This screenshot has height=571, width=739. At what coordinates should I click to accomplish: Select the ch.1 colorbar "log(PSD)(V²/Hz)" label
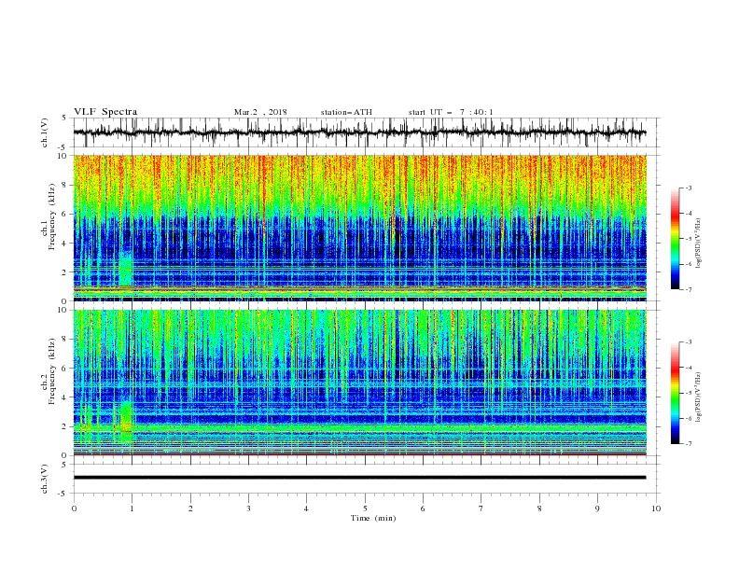pos(698,244)
